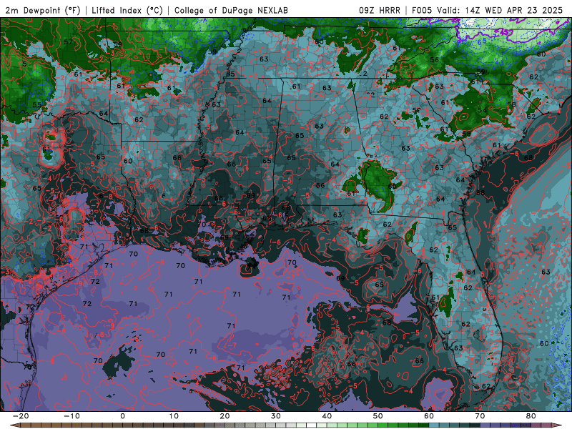
Task: Click the 80 tick label on the color scale
Action: [x=531, y=416]
